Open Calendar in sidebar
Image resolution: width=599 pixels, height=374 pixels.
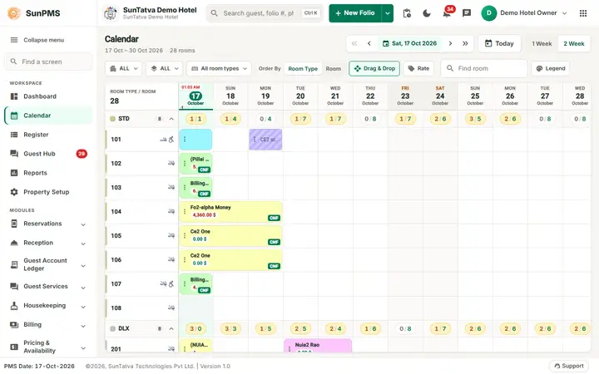(x=49, y=116)
